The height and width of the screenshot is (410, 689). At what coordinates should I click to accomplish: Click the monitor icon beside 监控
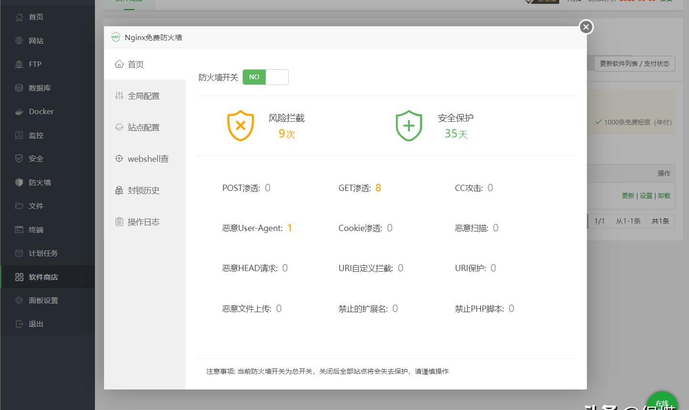[x=19, y=135]
